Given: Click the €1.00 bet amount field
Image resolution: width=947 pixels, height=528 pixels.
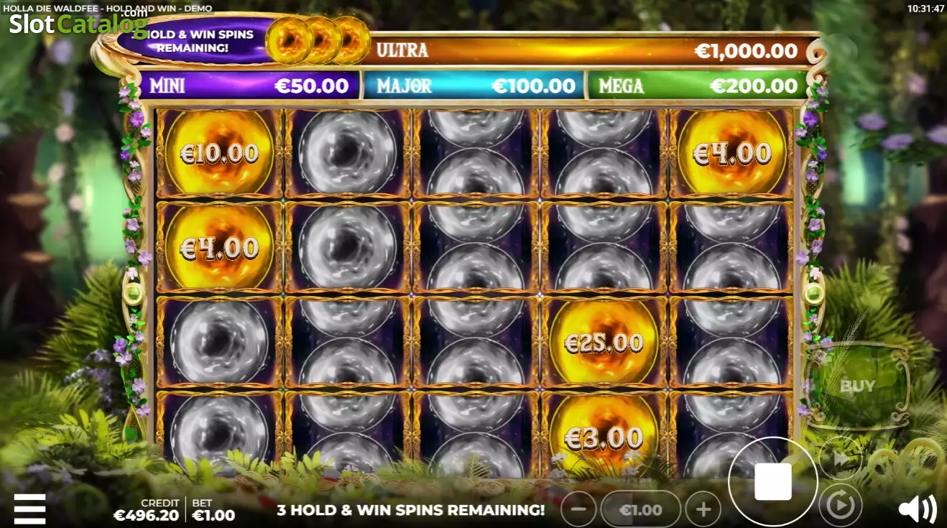Looking at the screenshot, I should 641,509.
